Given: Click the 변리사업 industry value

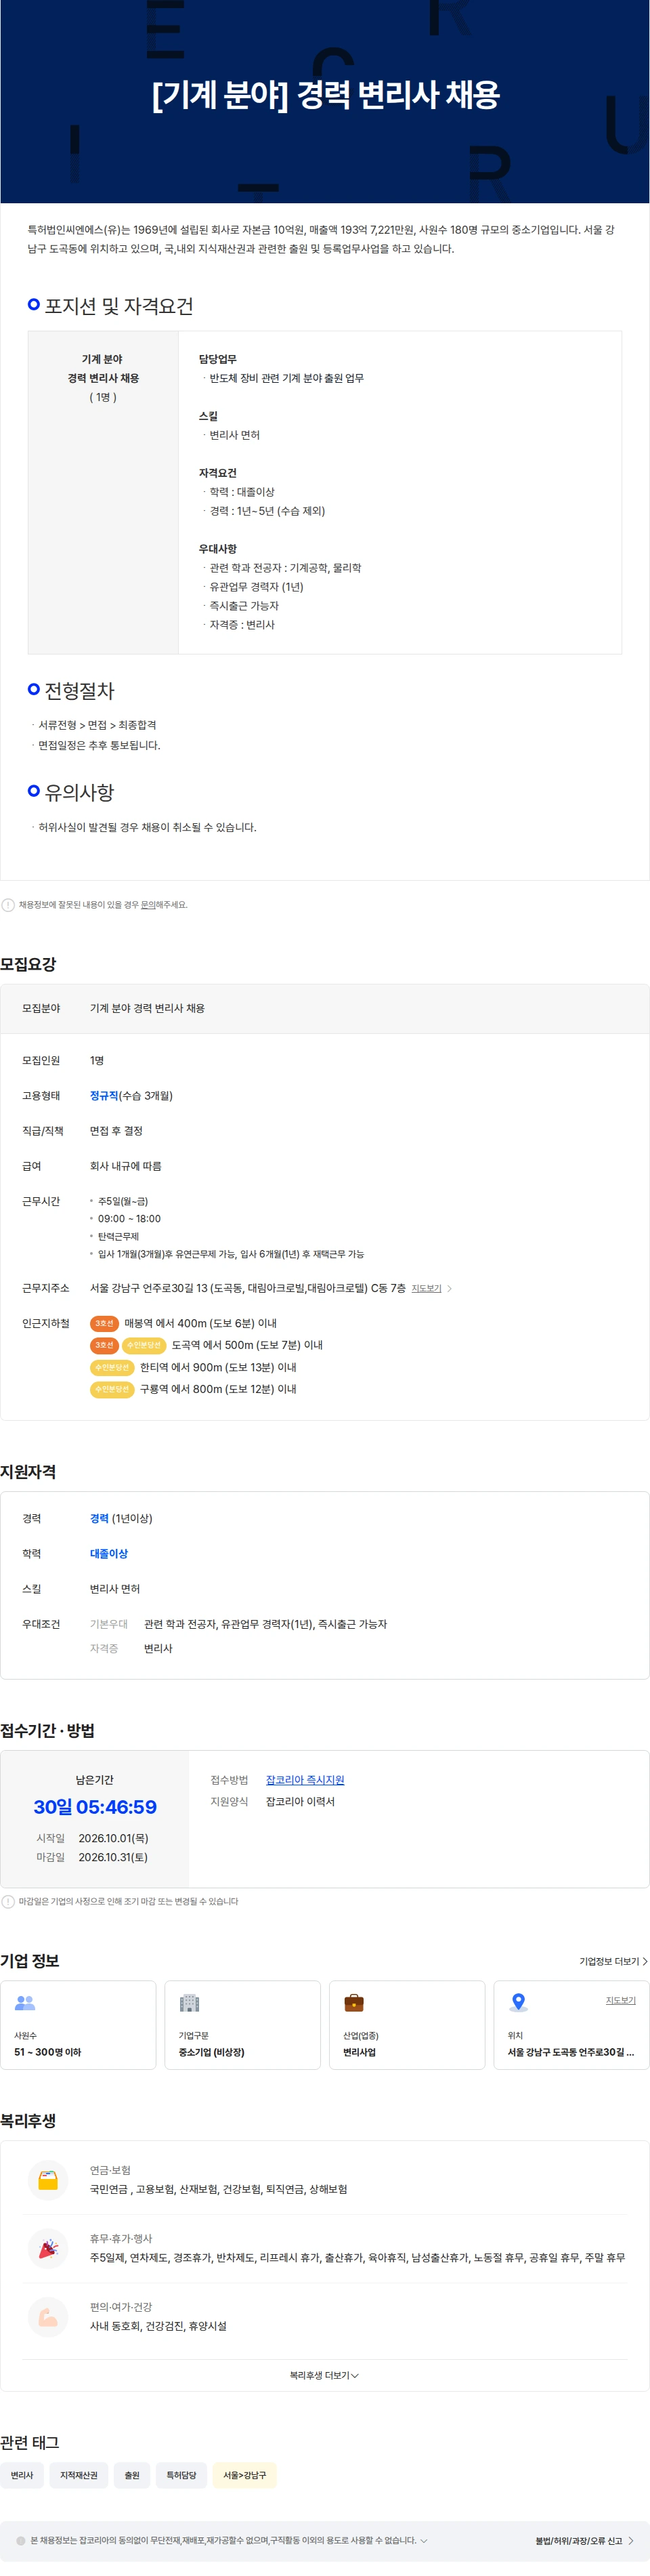Looking at the screenshot, I should (x=359, y=2052).
